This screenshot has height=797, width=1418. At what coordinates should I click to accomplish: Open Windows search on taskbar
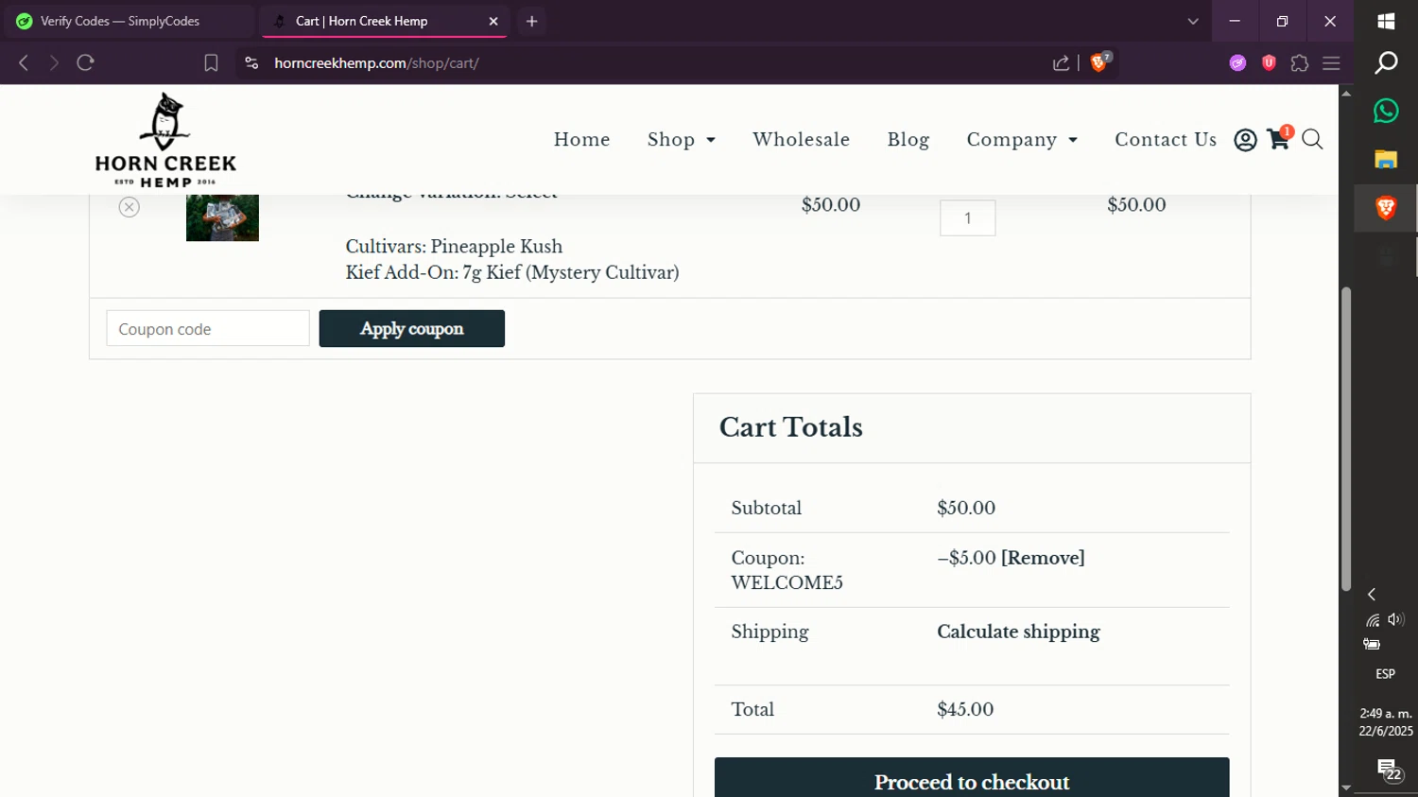click(1386, 62)
